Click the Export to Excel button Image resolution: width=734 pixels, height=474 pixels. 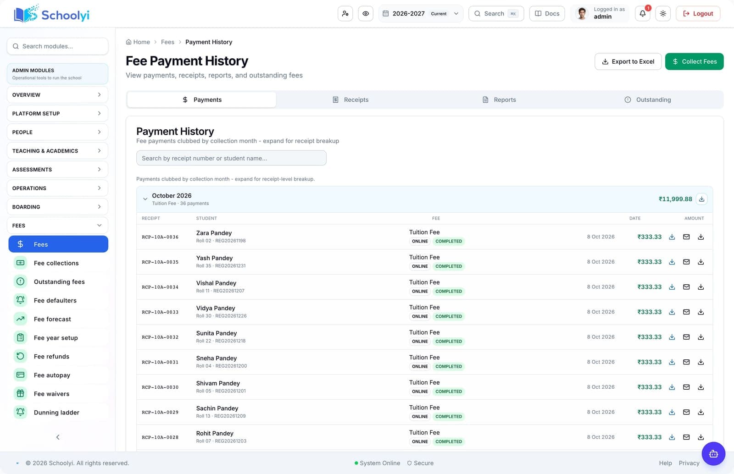pyautogui.click(x=628, y=61)
